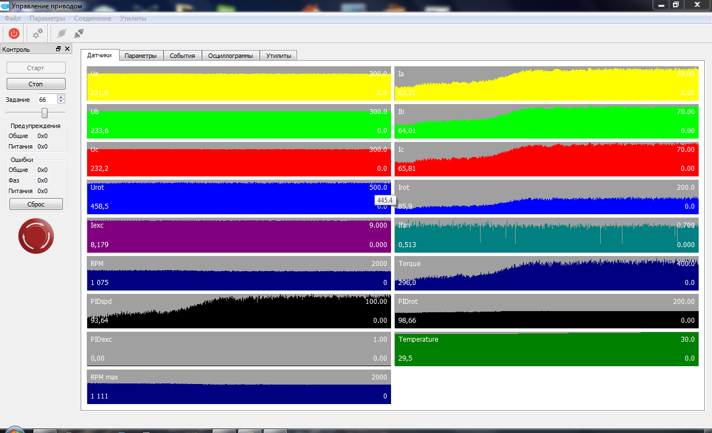712x433 pixels.
Task: Click the 445.4 tooltip value
Action: [385, 200]
